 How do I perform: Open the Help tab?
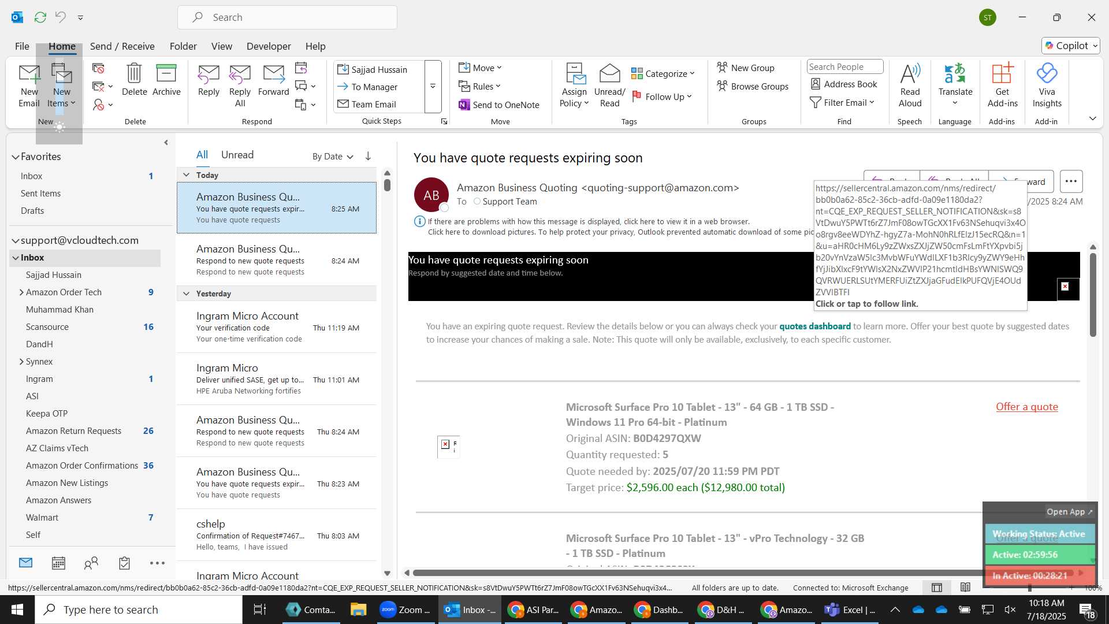pos(315,46)
